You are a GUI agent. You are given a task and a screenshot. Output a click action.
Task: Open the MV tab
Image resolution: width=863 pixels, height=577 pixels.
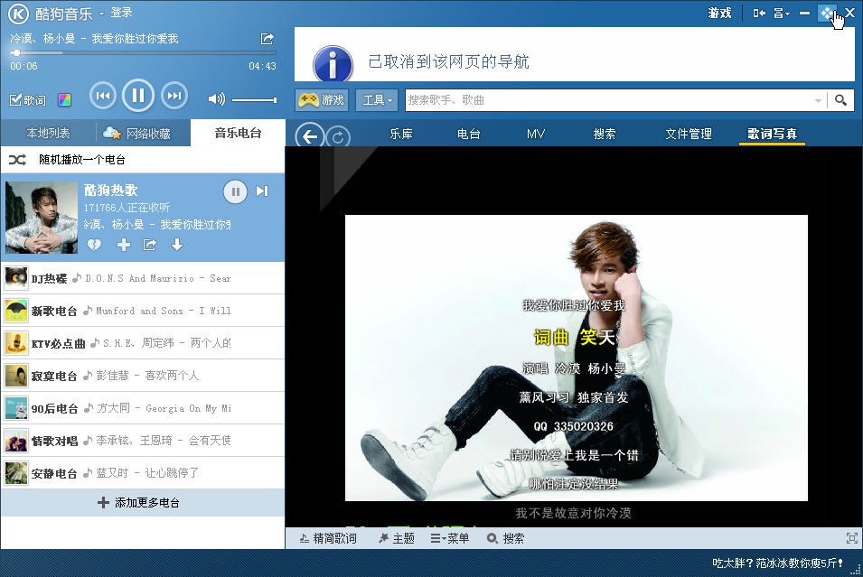(536, 134)
